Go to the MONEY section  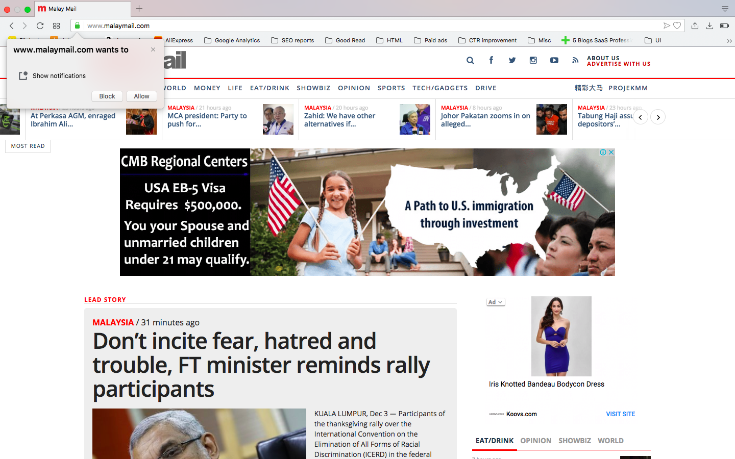[x=207, y=88]
